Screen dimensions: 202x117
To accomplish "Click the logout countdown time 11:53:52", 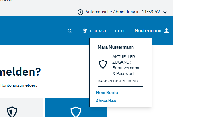I will coord(151,12).
